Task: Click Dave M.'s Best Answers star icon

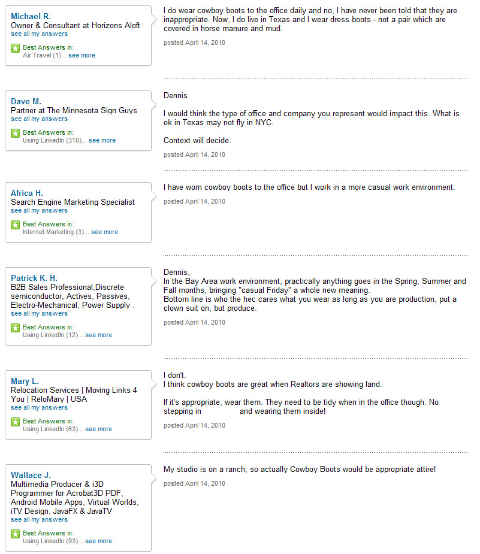Action: point(16,133)
